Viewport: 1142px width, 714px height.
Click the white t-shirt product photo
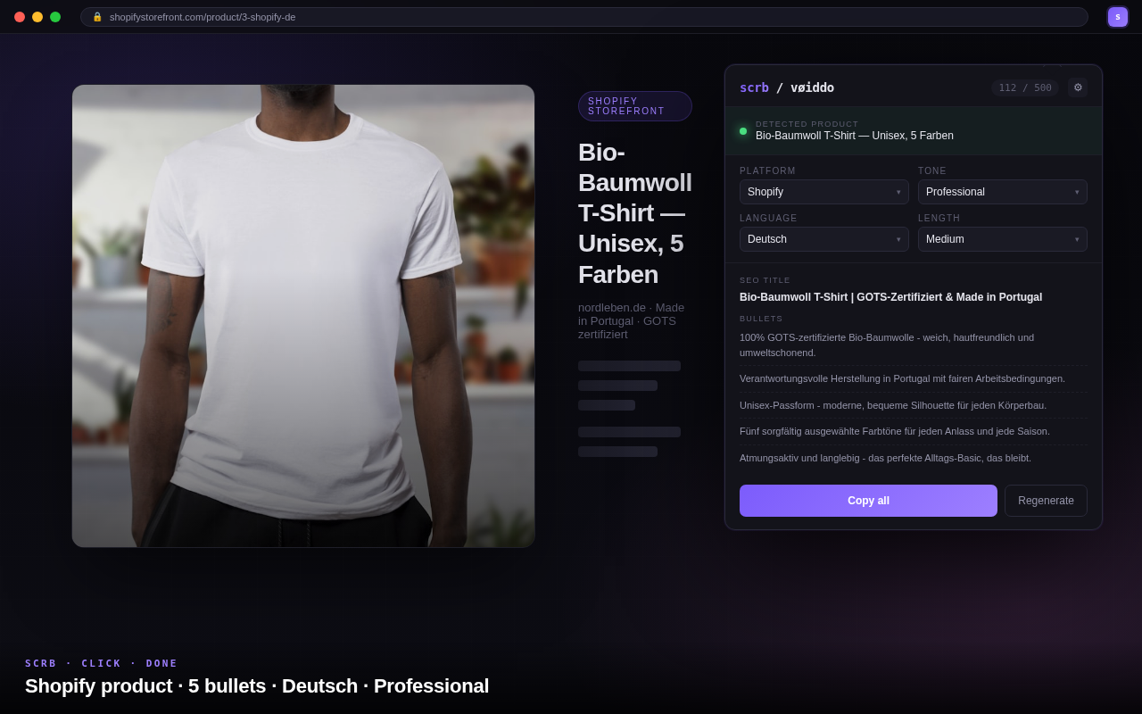click(303, 315)
